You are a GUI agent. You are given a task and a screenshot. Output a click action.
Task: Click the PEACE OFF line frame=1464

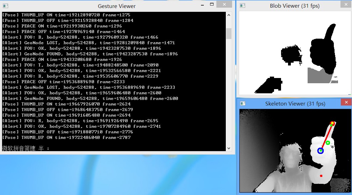tap(64, 32)
